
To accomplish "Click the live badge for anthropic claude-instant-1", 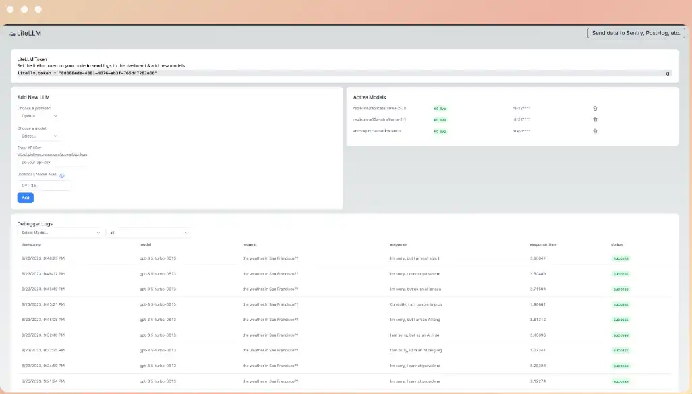I will 440,132.
